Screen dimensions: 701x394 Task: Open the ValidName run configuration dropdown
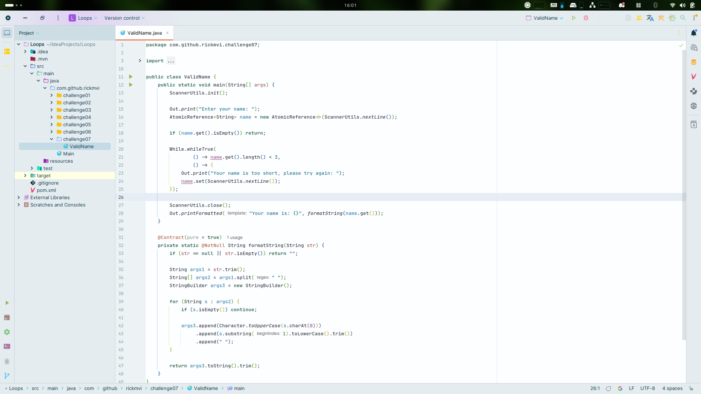tap(544, 18)
